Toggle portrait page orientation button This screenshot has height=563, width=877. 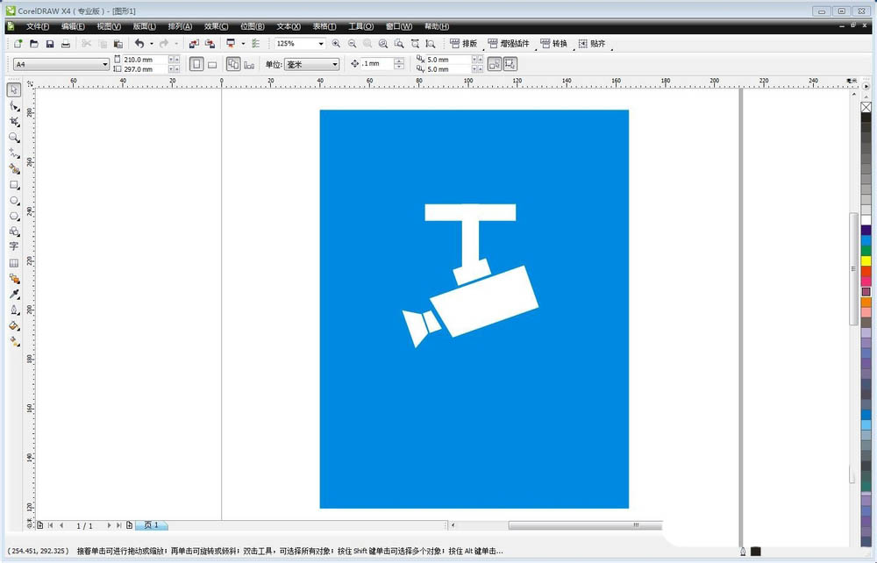click(196, 64)
